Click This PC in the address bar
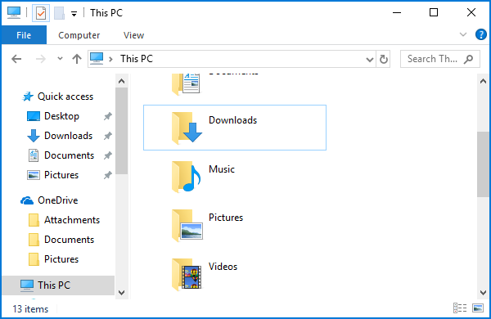 tap(137, 59)
